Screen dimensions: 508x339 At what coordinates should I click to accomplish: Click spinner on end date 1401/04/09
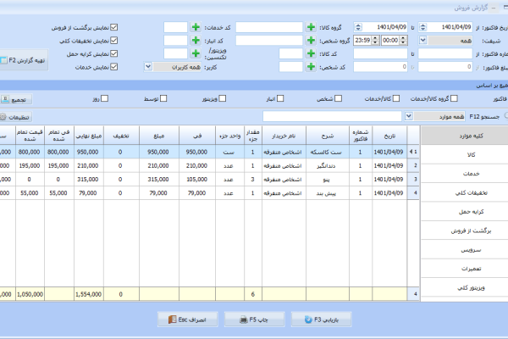tap(358, 27)
